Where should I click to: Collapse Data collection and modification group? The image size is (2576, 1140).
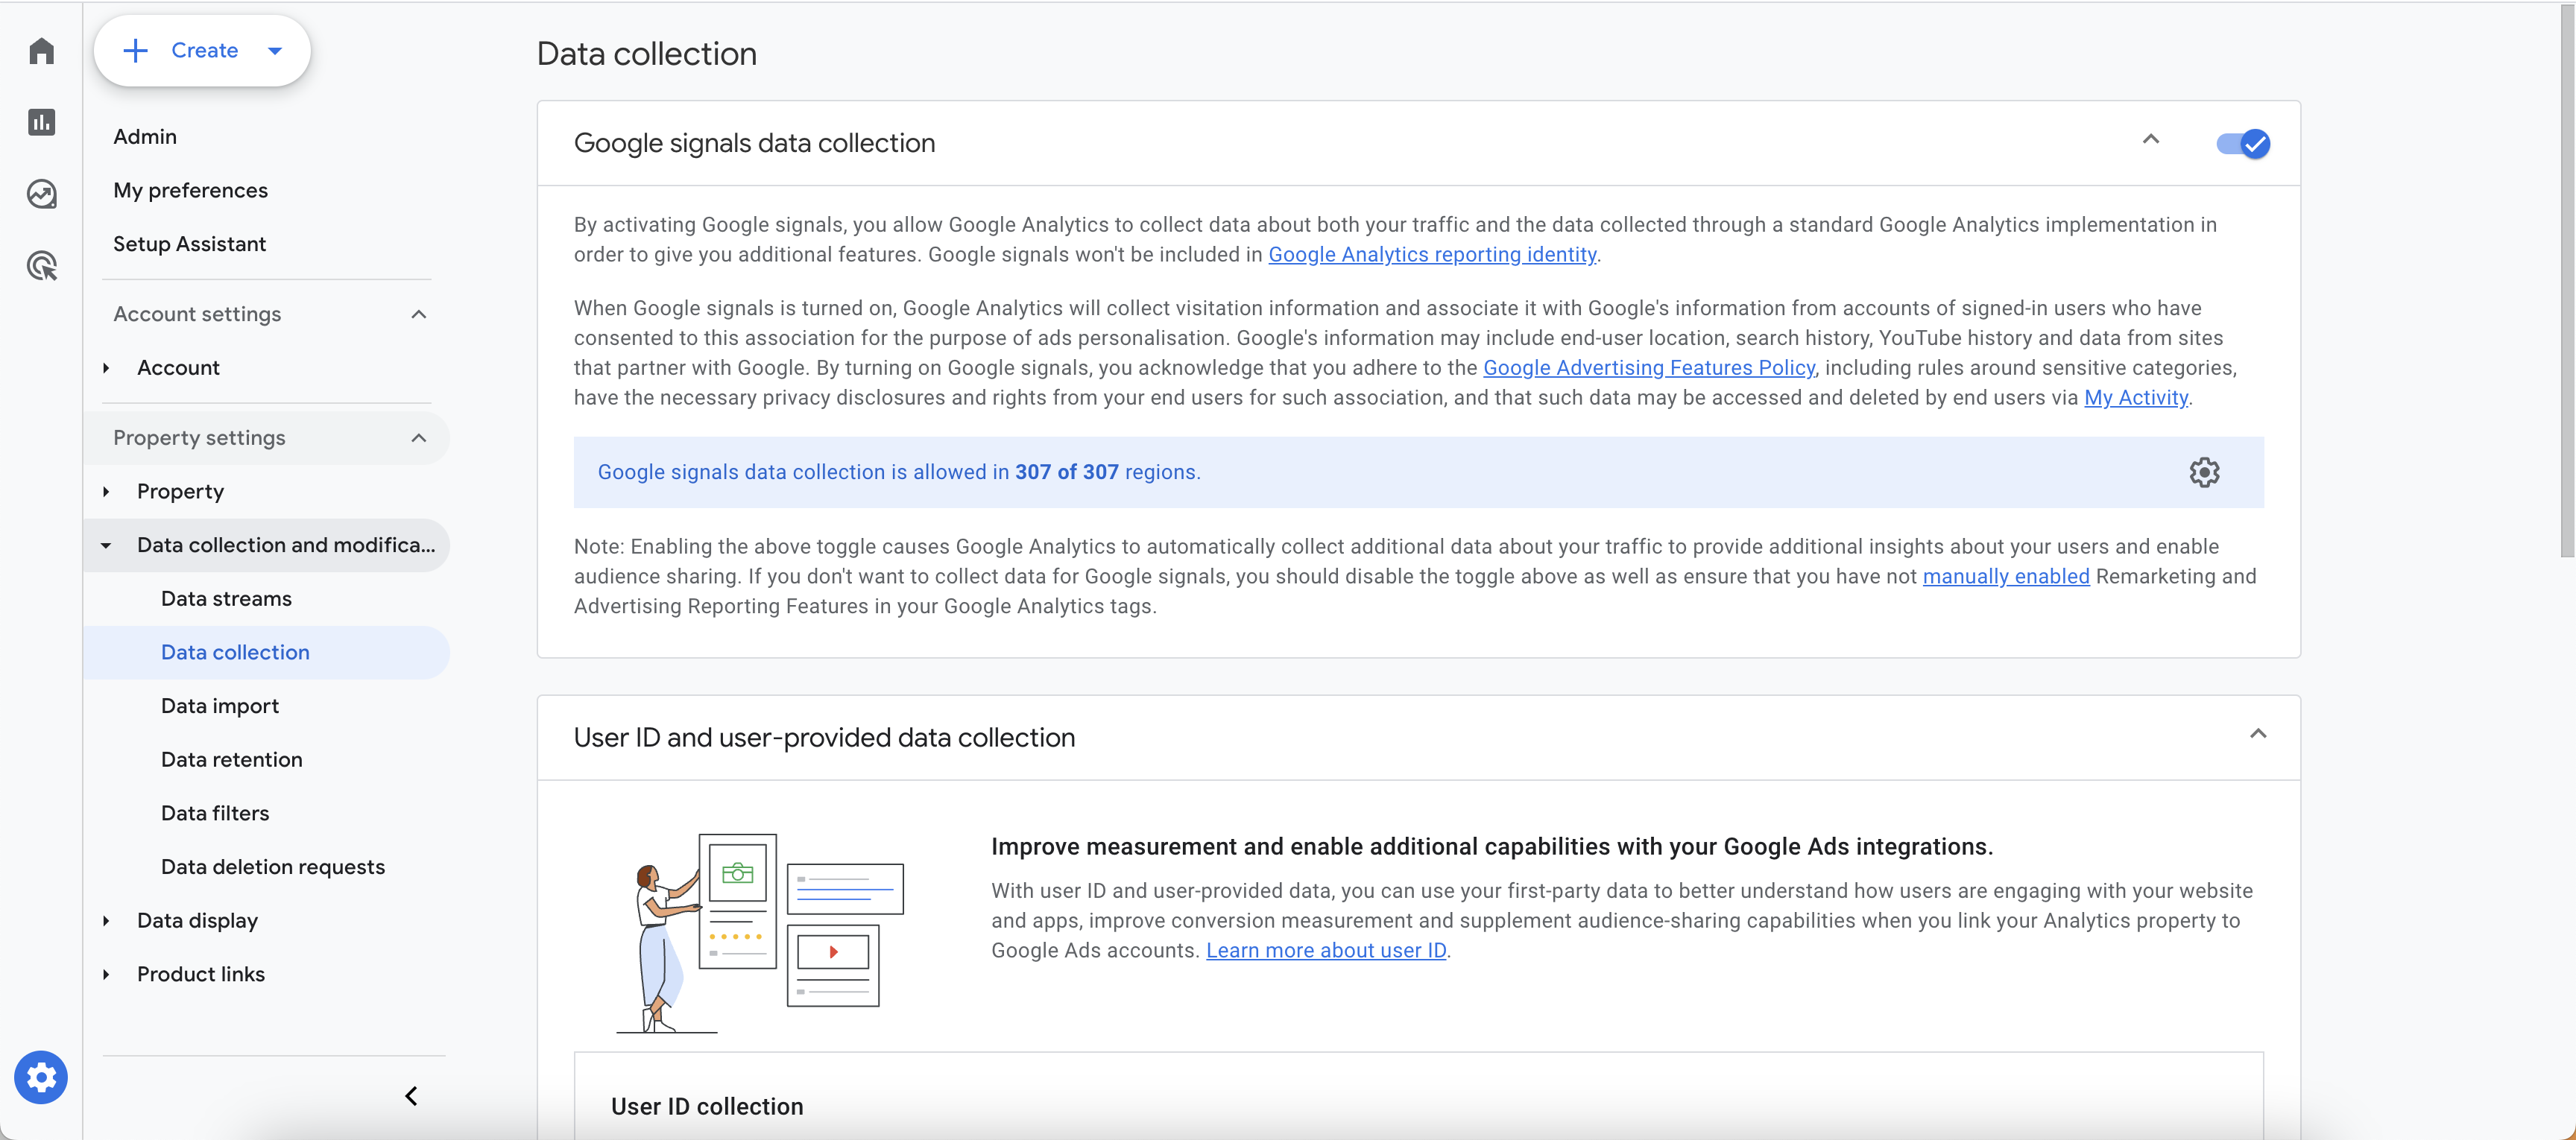click(106, 546)
